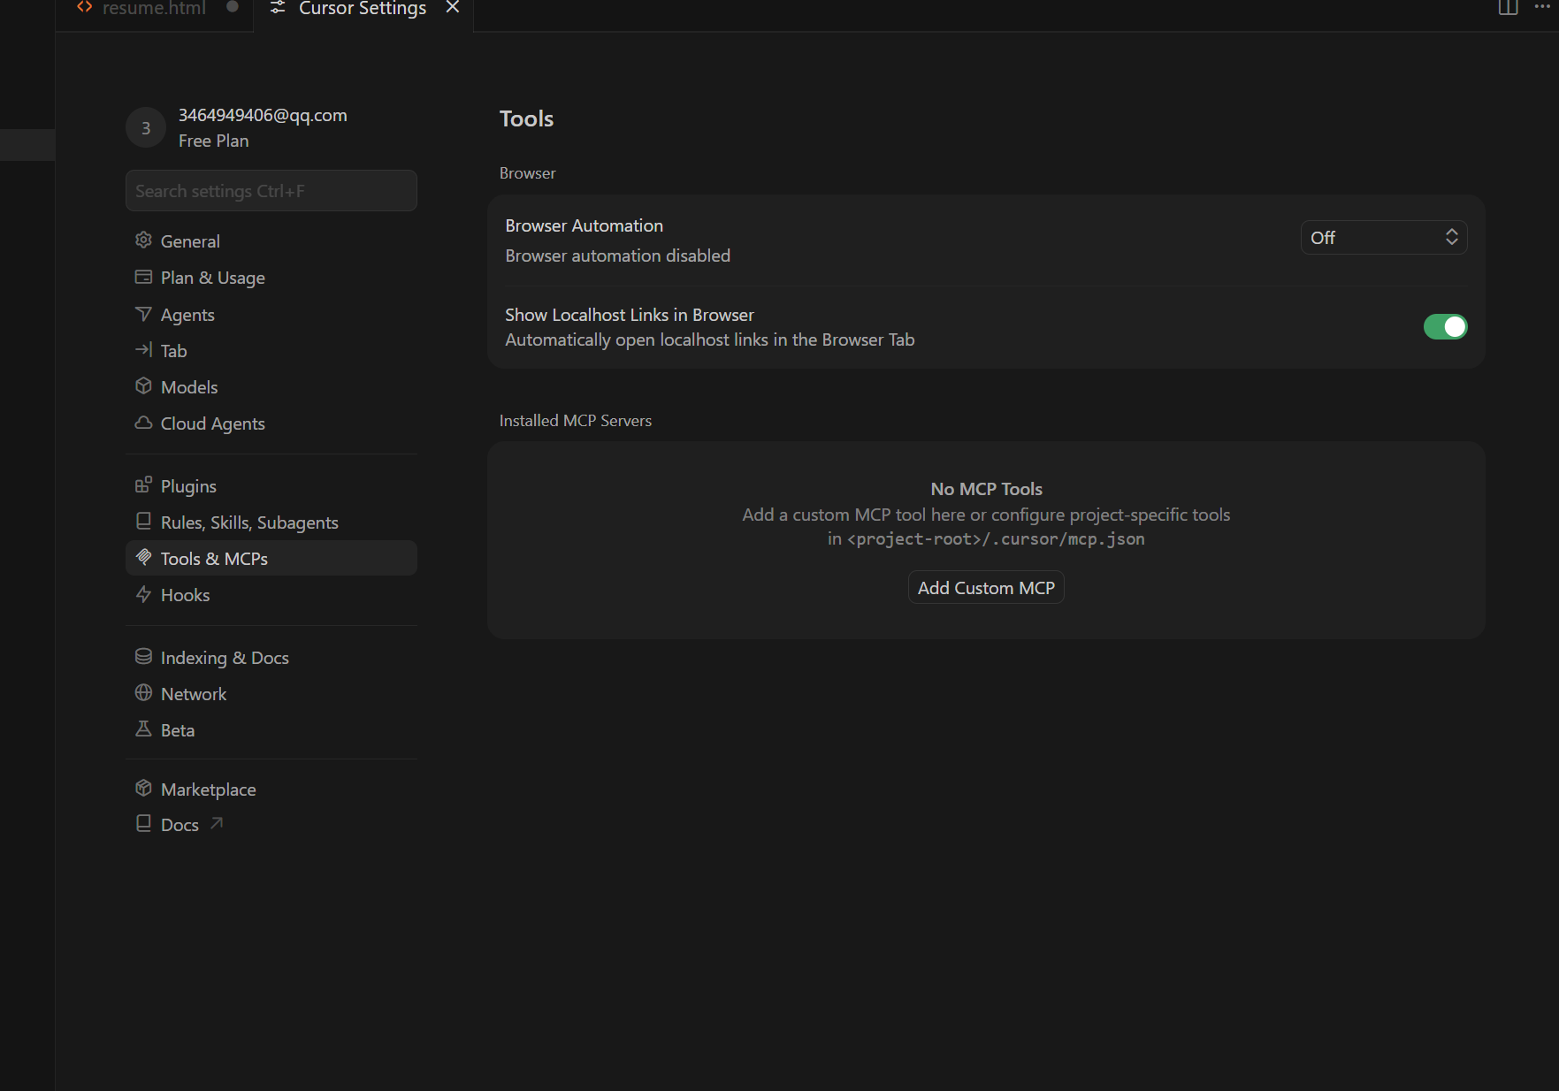Click the Browser Automation setting title
The height and width of the screenshot is (1091, 1559).
coord(585,225)
